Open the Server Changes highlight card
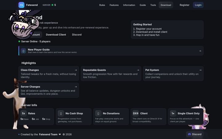The height and width of the screenshot is (139, 222). point(49,90)
